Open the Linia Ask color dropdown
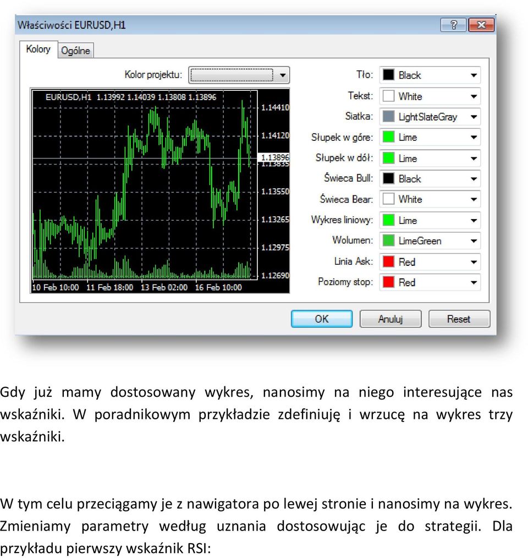Viewport: 528px width, 558px height. click(430, 262)
